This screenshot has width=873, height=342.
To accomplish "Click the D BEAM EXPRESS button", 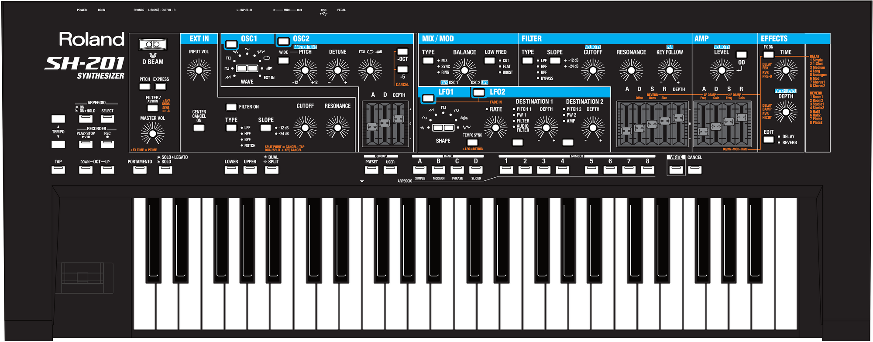I will pyautogui.click(x=161, y=86).
